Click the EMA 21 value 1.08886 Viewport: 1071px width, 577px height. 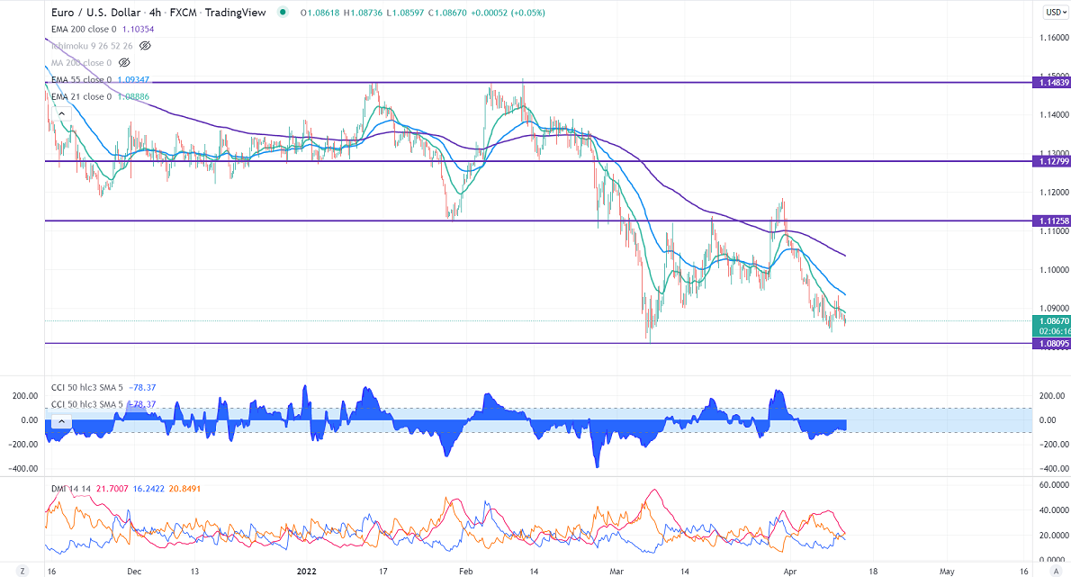pyautogui.click(x=133, y=97)
